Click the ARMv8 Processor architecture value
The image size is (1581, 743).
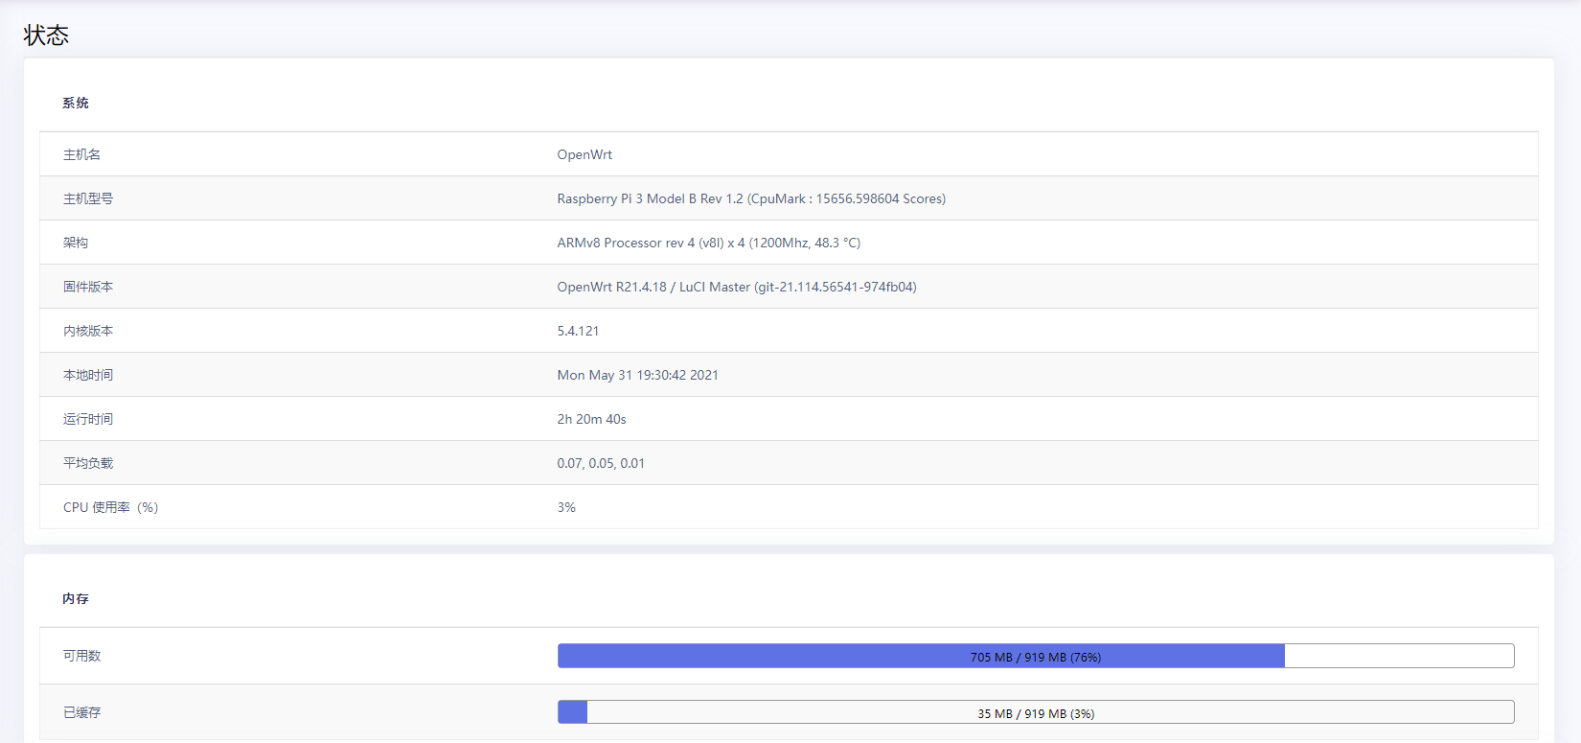point(708,243)
